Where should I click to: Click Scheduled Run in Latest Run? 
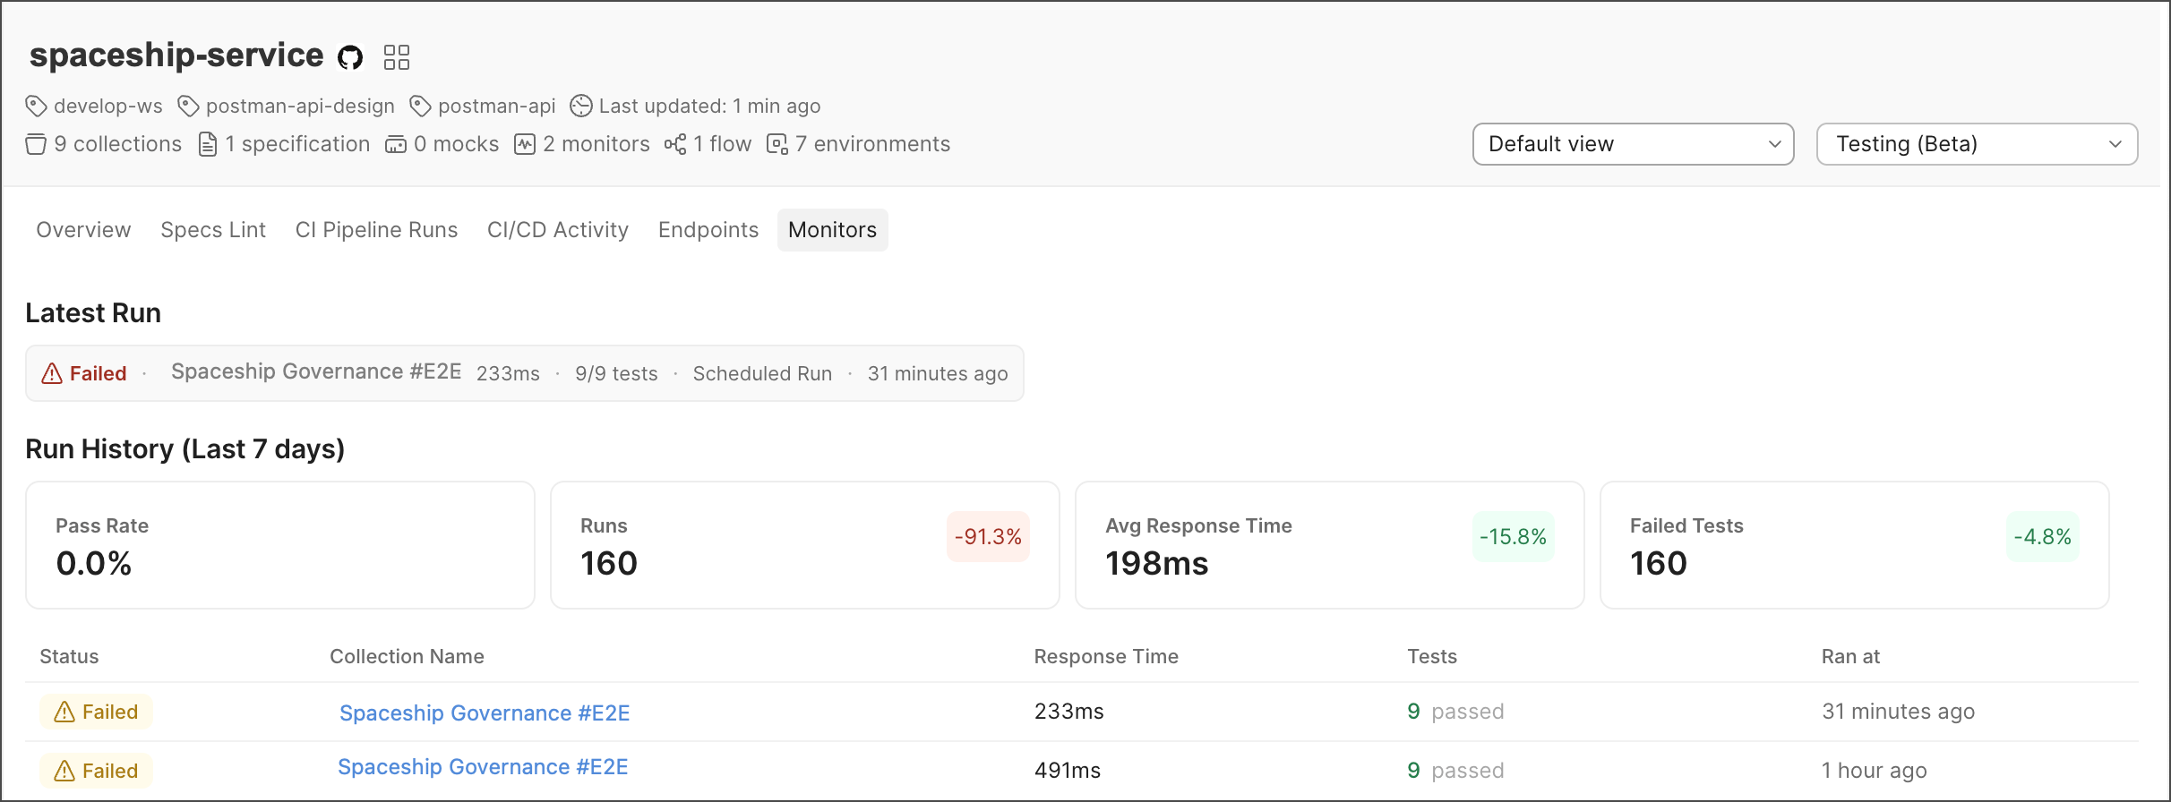tap(762, 373)
